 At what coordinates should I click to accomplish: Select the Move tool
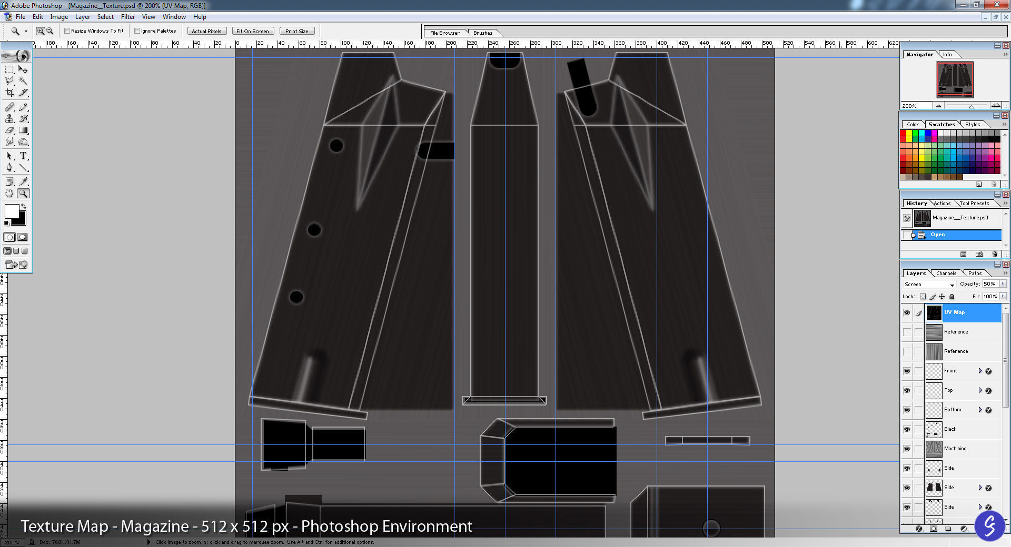point(23,69)
